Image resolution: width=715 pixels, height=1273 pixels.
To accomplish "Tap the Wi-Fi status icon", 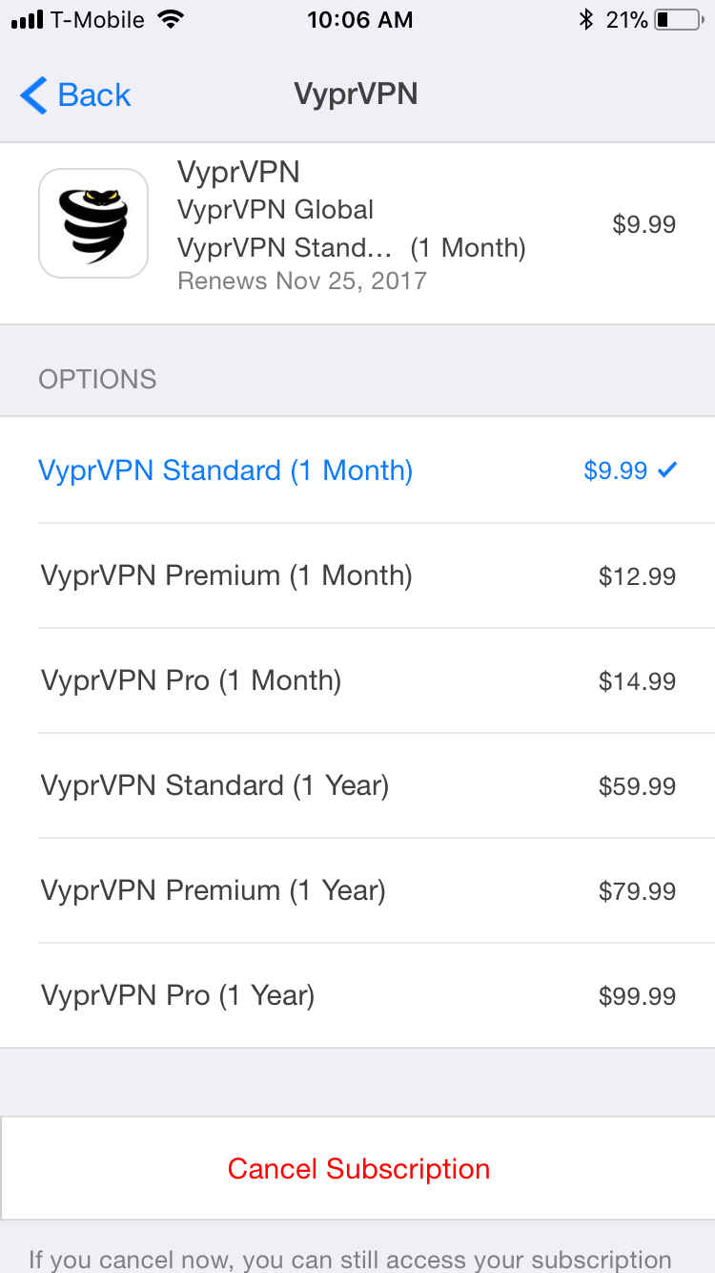I will pos(171,19).
